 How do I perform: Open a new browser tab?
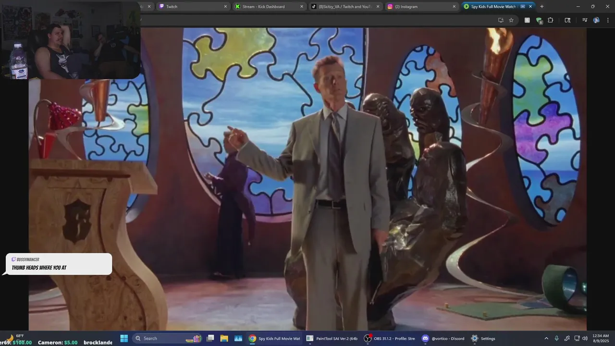[x=542, y=7]
